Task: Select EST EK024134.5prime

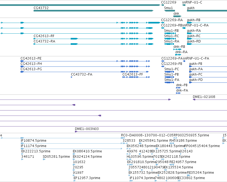Action: tap(74, 159)
